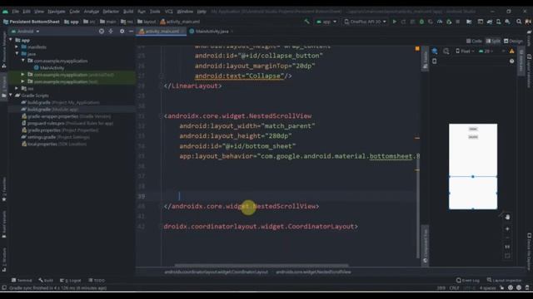Open the Logcat tool window

pos(70,281)
